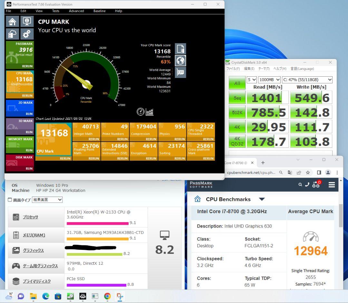Click the hardware details PCI card icon

(x=180, y=72)
